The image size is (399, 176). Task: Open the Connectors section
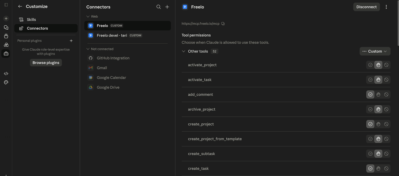(46, 28)
